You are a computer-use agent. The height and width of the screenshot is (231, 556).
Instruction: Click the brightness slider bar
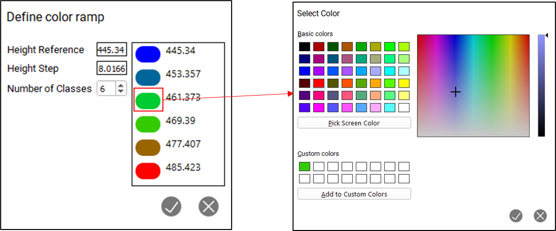click(x=541, y=85)
